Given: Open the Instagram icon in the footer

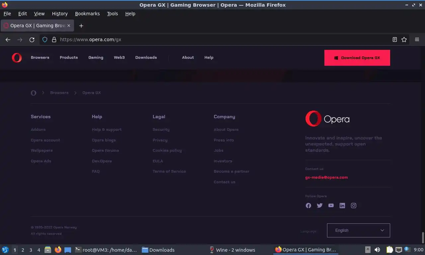Looking at the screenshot, I should click(x=354, y=206).
